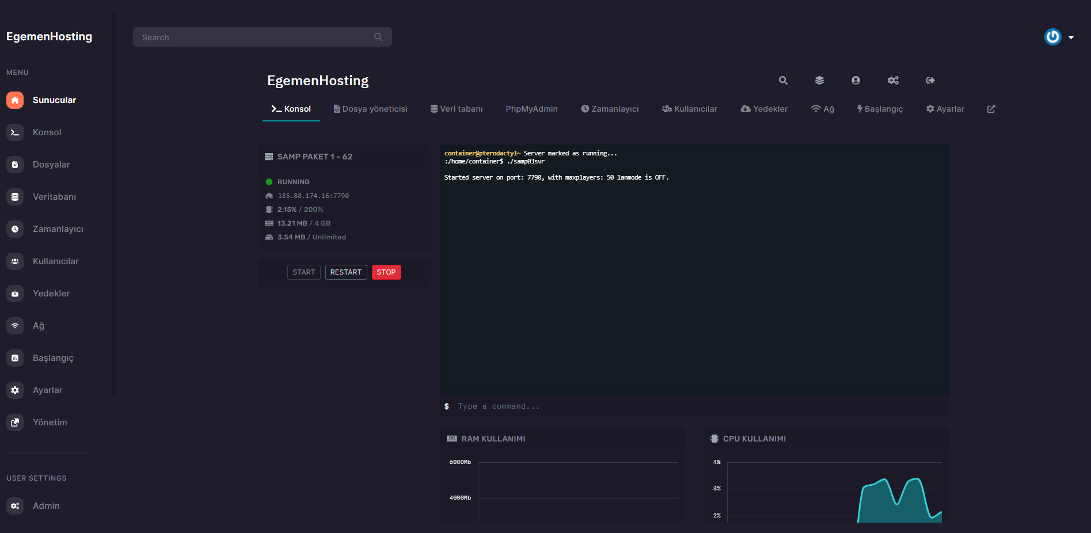Click the Dosyalar file icon in sidebar
The width and height of the screenshot is (1091, 533).
point(15,165)
